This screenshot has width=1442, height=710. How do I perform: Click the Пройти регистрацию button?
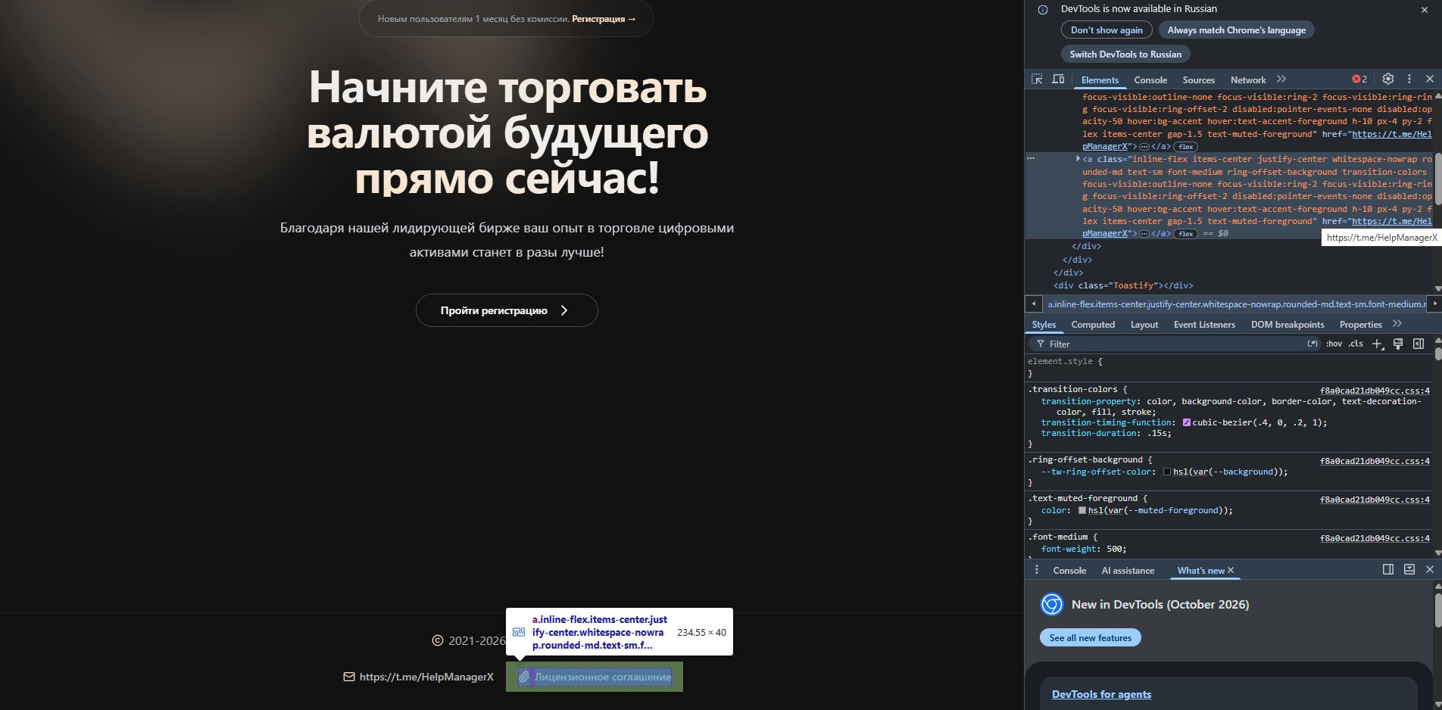click(507, 310)
